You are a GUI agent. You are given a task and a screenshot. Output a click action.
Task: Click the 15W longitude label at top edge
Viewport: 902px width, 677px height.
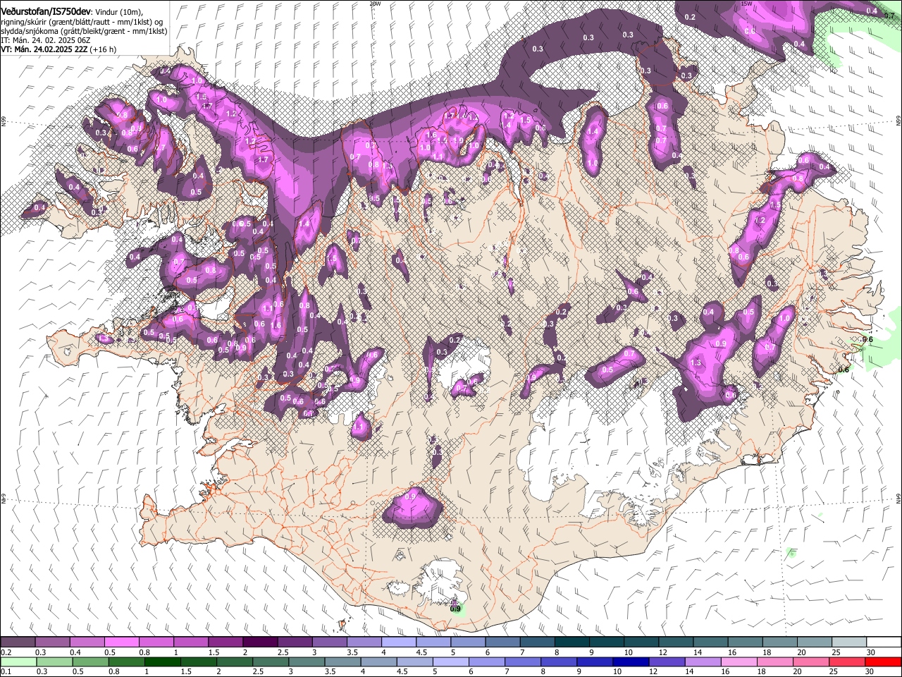tap(748, 4)
